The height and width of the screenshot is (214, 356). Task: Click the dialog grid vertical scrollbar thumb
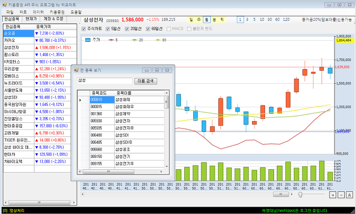[167, 102]
